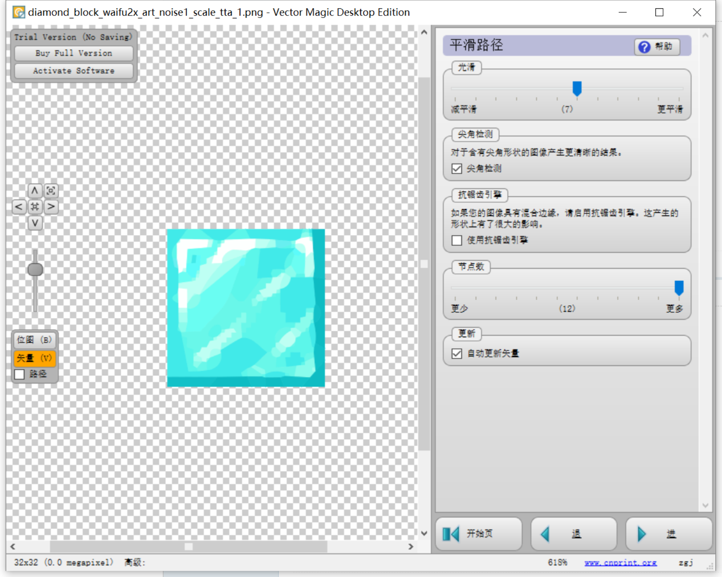
Task: Go to start page (开始页)
Action: point(479,534)
